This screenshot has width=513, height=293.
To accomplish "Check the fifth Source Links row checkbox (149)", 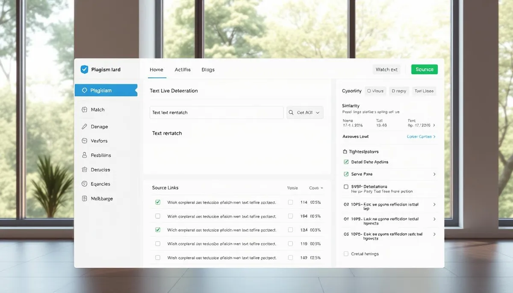I will (x=158, y=258).
